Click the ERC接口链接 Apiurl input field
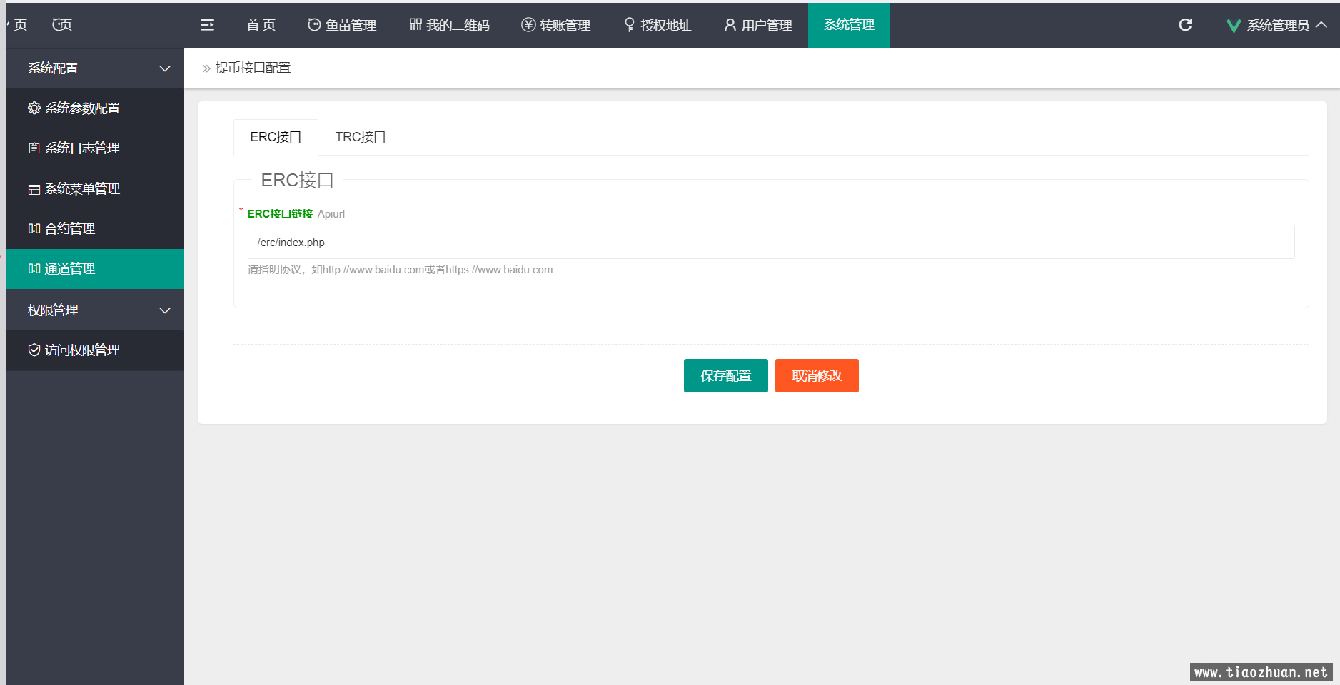The image size is (1340, 685). pos(770,243)
